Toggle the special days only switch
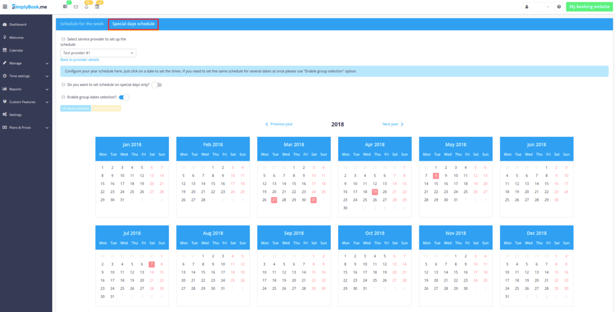615x312 pixels. (x=157, y=85)
